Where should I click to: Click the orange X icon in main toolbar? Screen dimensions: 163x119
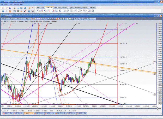(10, 11)
